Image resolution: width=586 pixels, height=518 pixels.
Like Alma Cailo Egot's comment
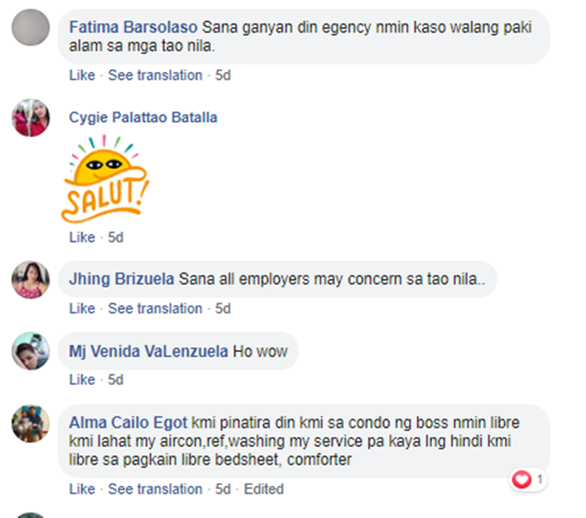(82, 489)
